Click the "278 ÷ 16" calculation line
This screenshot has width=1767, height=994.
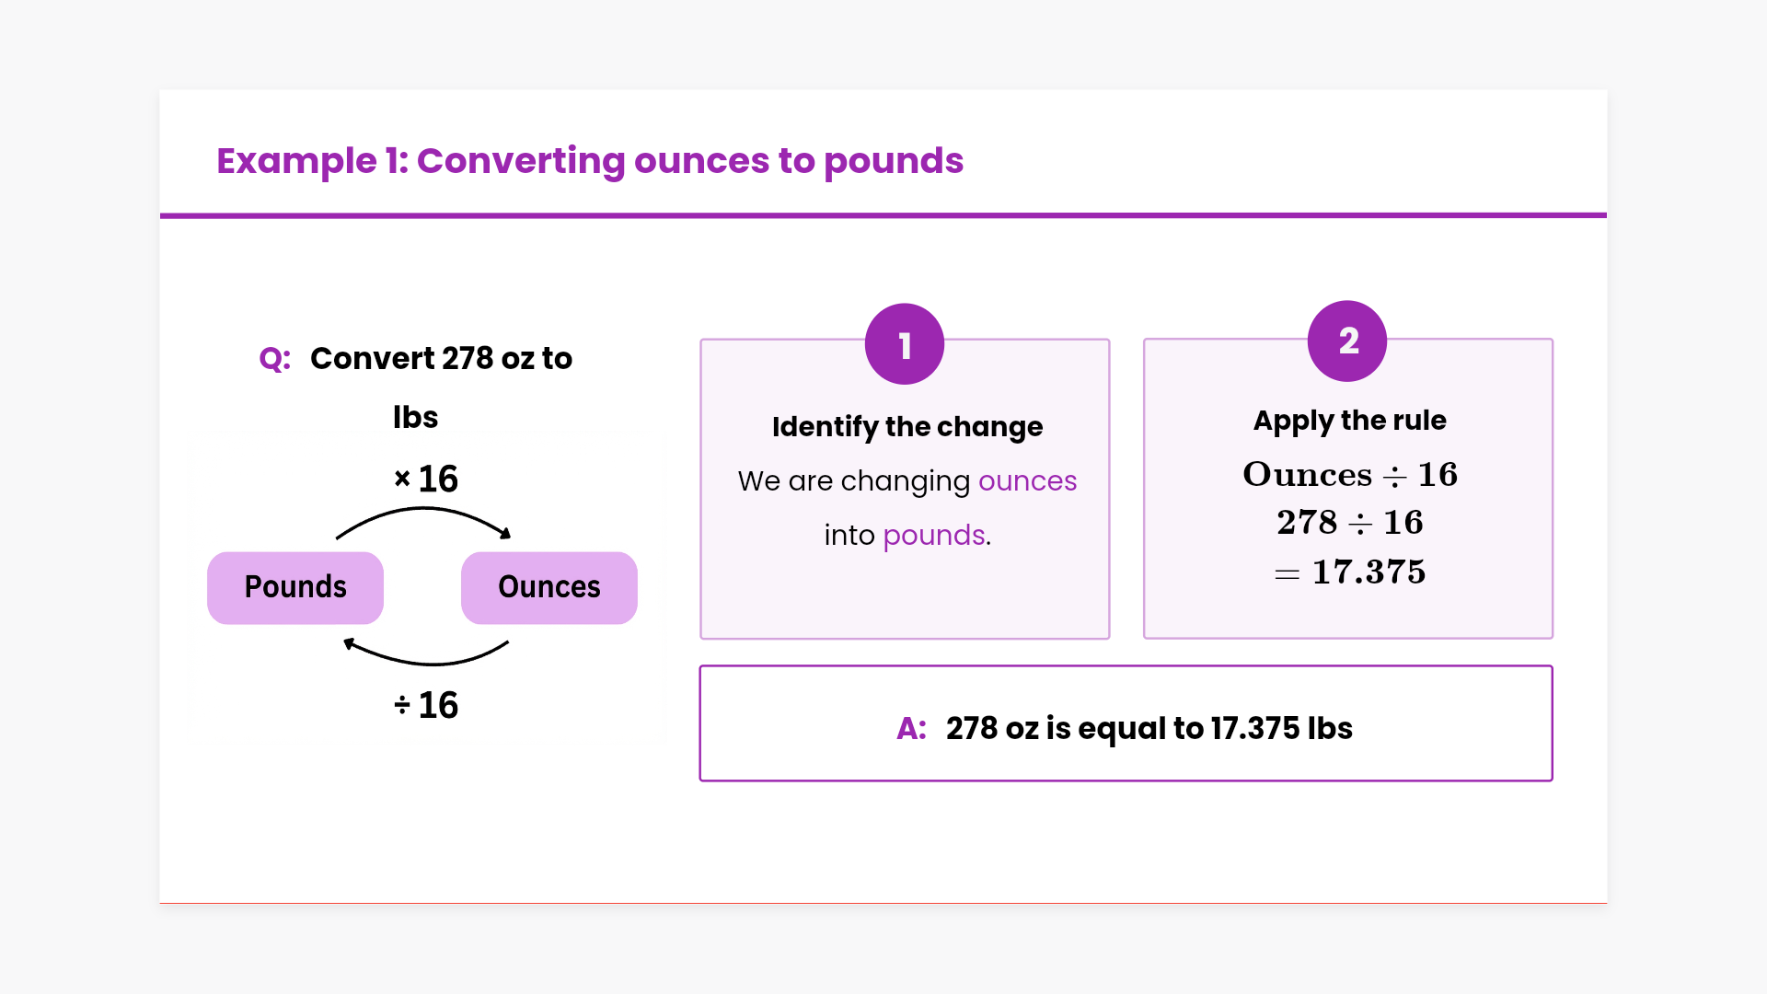tap(1349, 523)
